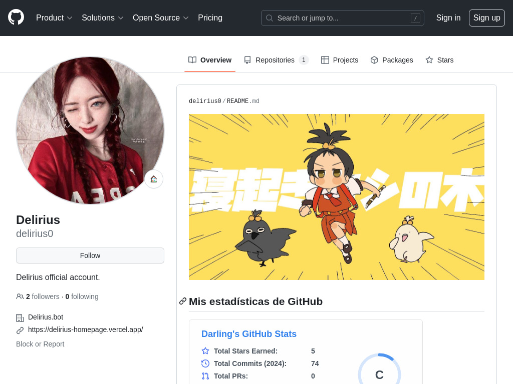Click the Projects table icon

(325, 60)
